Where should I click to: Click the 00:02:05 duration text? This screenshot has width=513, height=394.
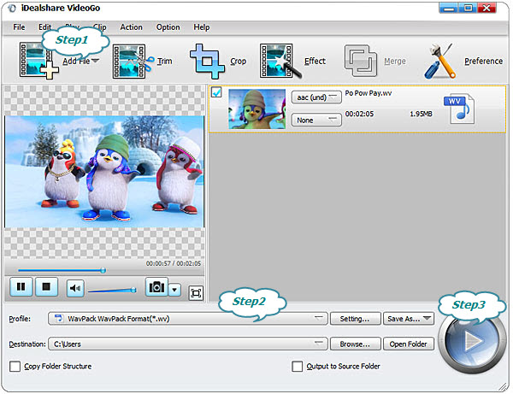[359, 114]
